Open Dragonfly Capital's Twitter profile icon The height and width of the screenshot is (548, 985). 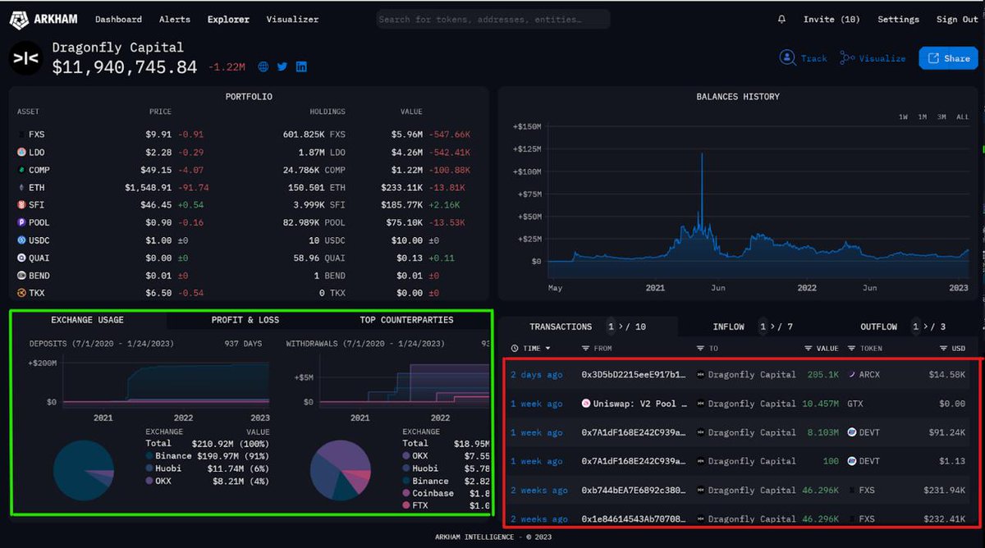(282, 66)
